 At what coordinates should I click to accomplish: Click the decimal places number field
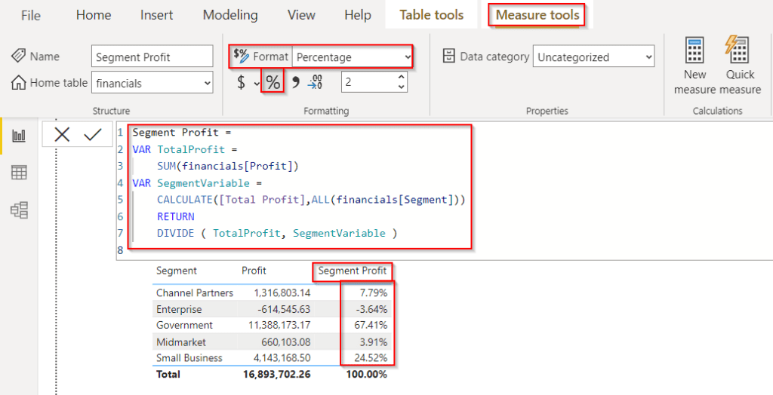pos(368,81)
